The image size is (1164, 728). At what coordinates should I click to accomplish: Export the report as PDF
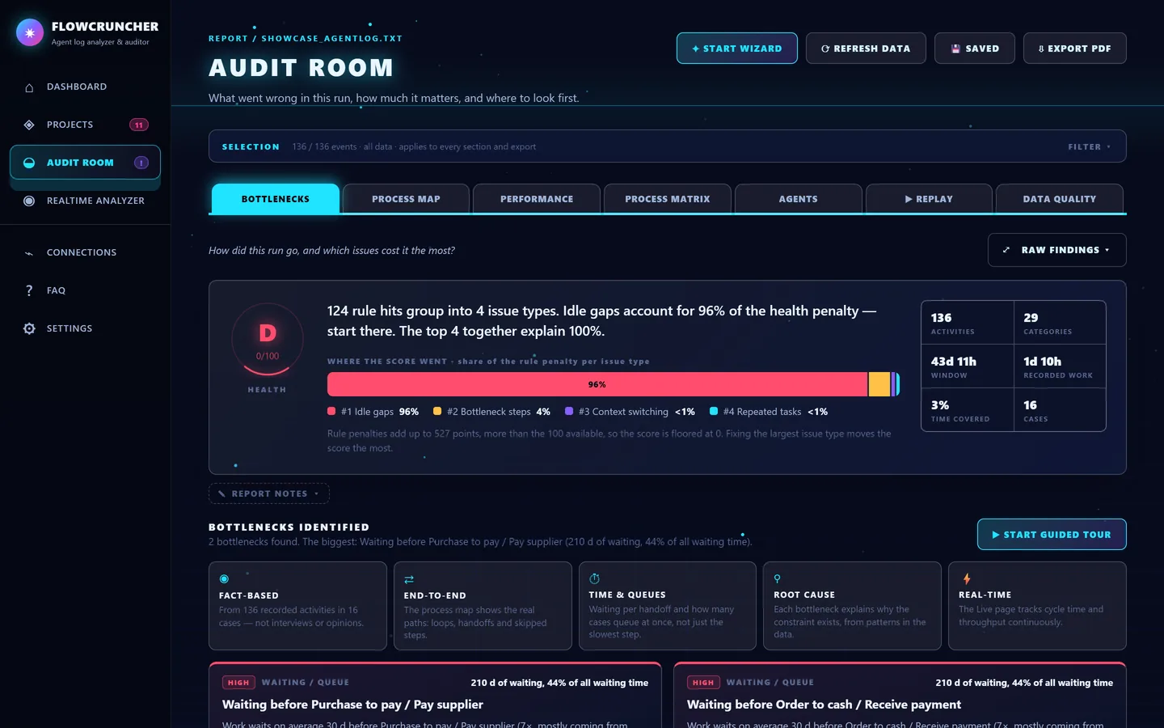pyautogui.click(x=1075, y=49)
